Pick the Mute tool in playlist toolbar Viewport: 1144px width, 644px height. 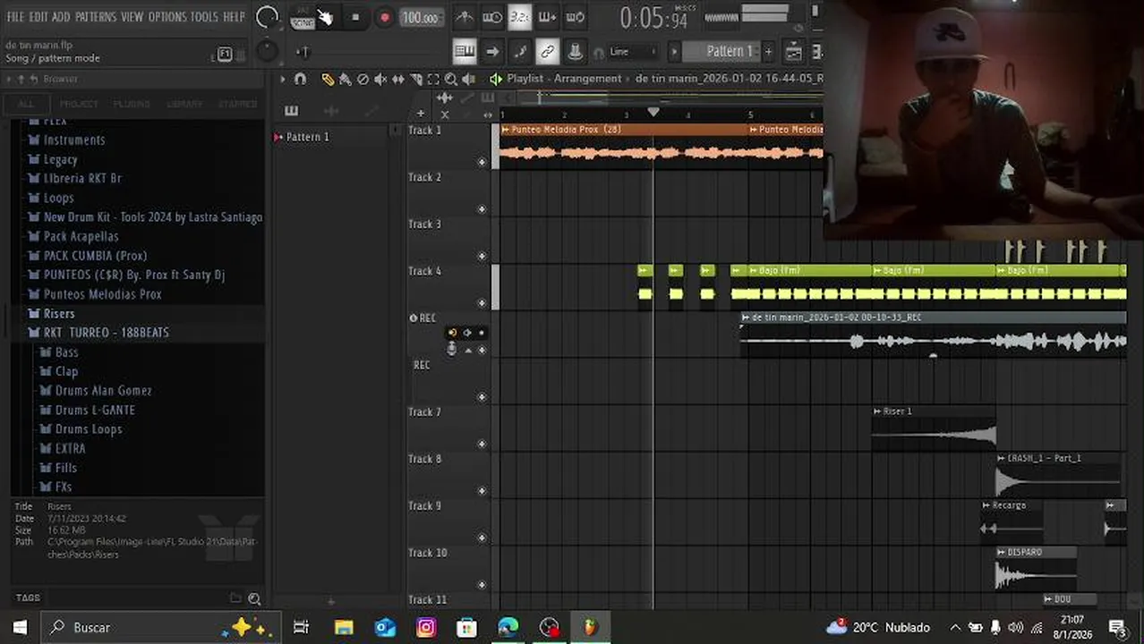pos(380,80)
